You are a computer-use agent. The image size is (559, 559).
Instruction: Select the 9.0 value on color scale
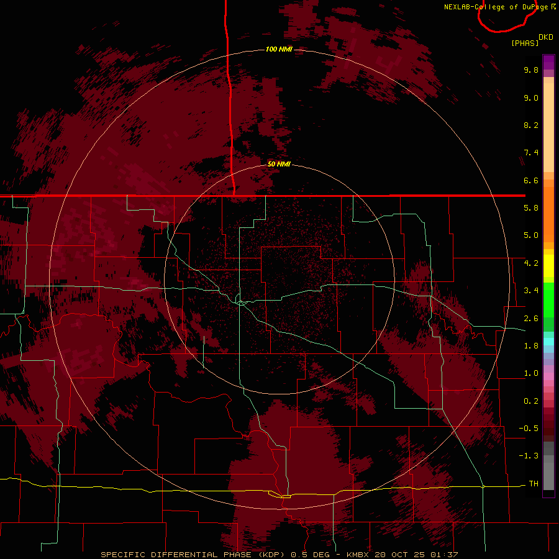point(531,98)
